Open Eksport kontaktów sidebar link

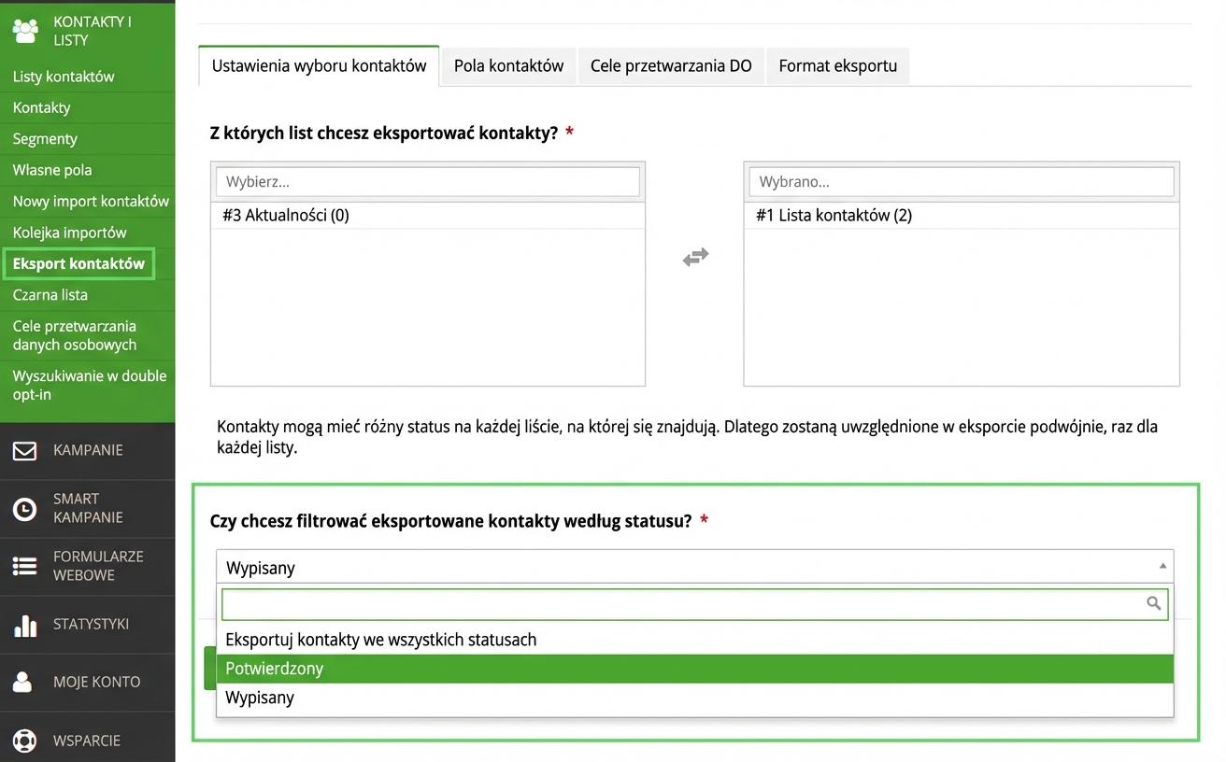(78, 263)
